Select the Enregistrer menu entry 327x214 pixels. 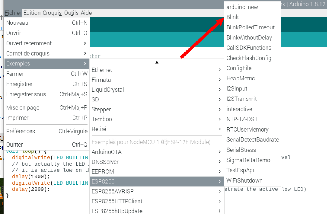tap(47, 84)
